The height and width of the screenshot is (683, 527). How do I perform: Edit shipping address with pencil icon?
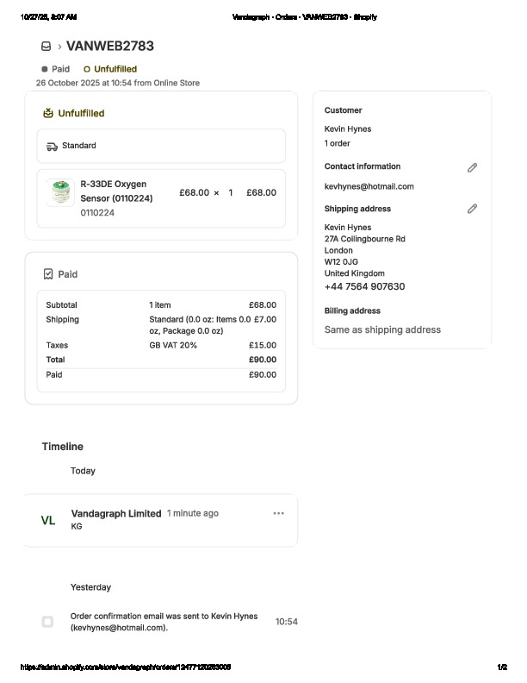point(472,209)
